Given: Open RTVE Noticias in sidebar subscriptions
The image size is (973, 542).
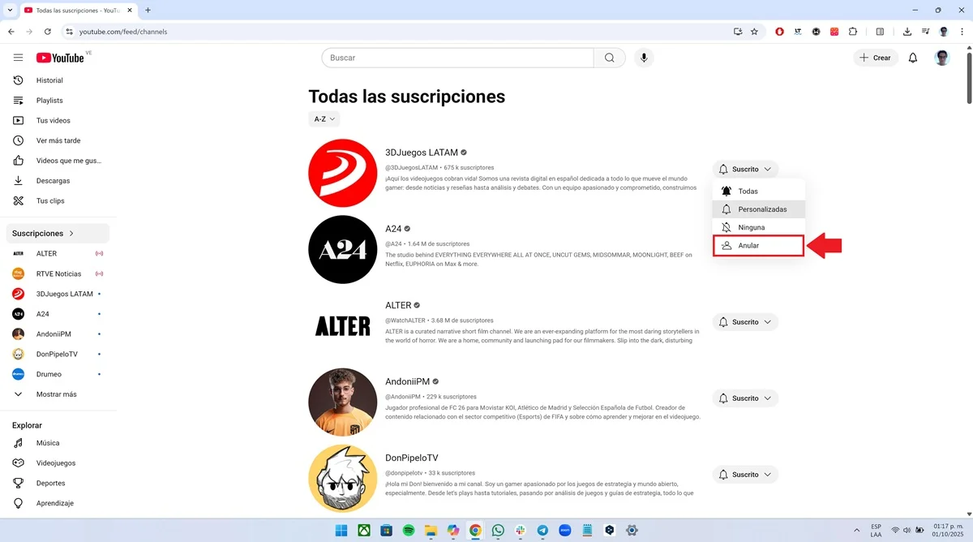Looking at the screenshot, I should pos(57,273).
